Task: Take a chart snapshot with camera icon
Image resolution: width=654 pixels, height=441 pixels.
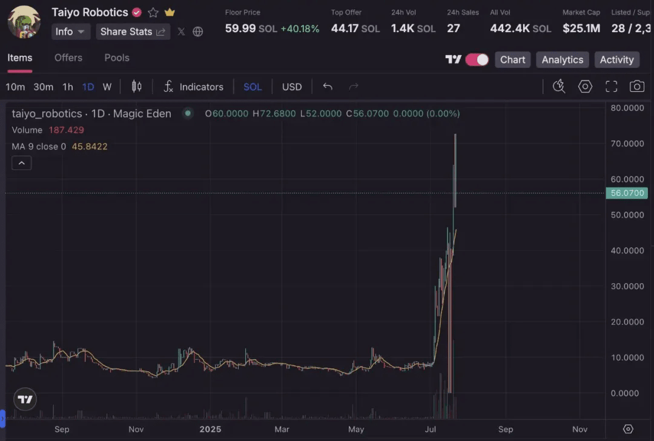Action: point(637,87)
